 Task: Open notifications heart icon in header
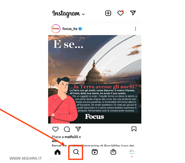click(x=121, y=13)
